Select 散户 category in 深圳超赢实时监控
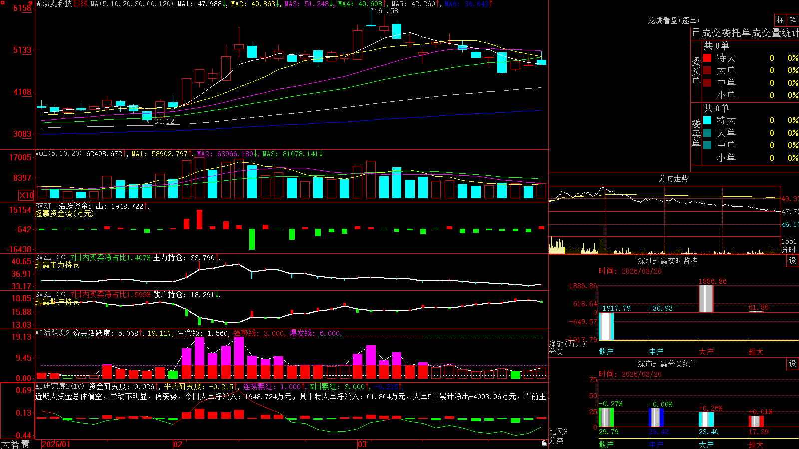This screenshot has width=799, height=449. click(606, 352)
